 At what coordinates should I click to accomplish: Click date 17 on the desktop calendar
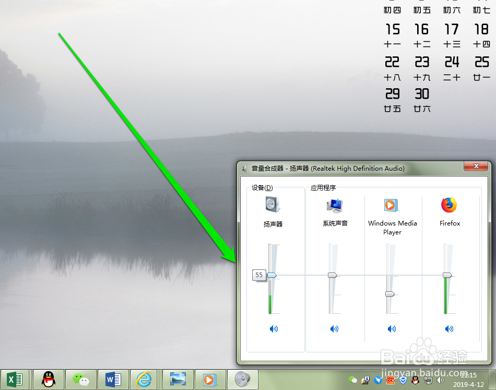pyautogui.click(x=452, y=29)
